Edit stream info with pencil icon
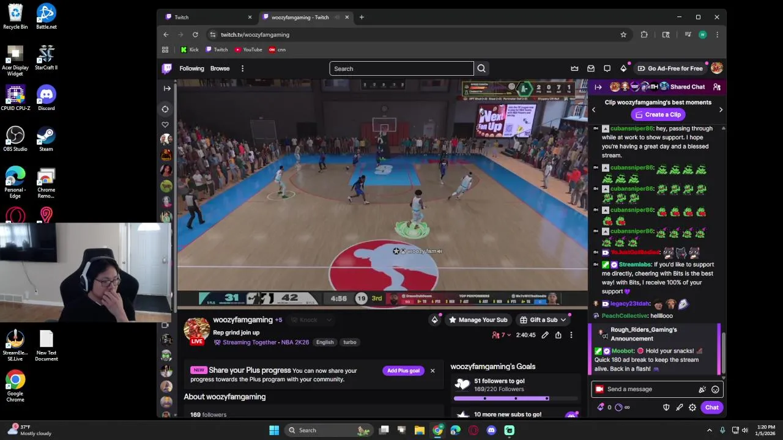This screenshot has width=783, height=440. [x=545, y=335]
